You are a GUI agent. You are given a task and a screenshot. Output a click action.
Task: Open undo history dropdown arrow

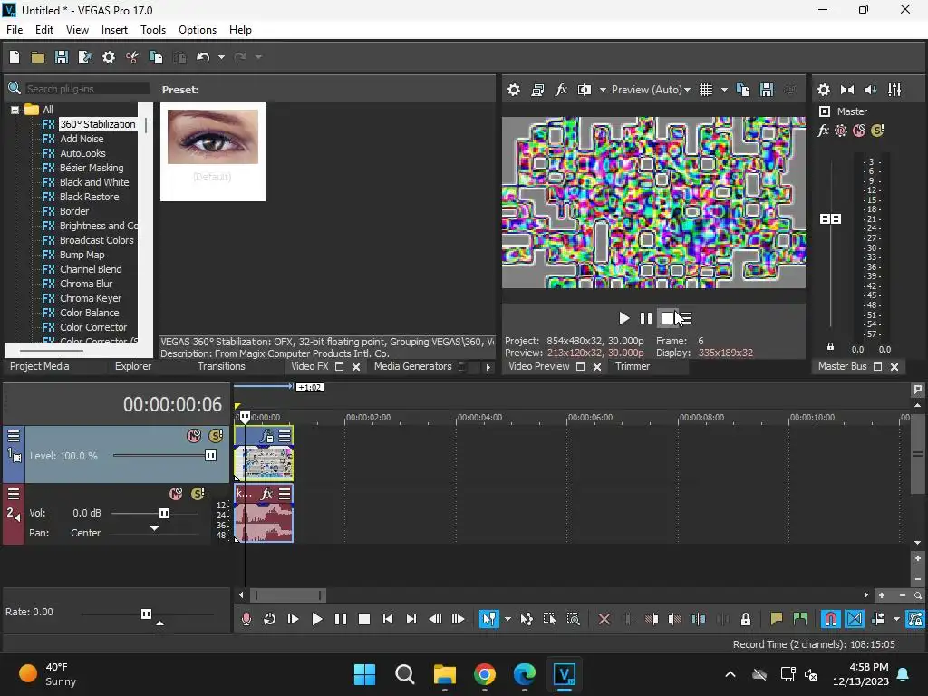[221, 57]
